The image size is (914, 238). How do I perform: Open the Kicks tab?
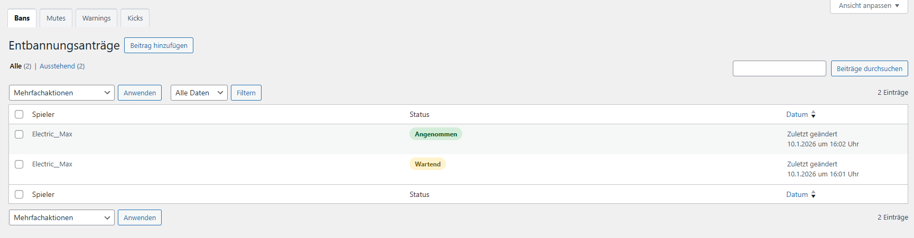pos(135,18)
